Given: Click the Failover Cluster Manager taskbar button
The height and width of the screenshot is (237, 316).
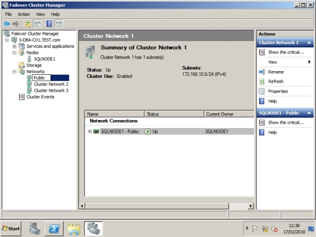Looking at the screenshot, I should [x=94, y=229].
